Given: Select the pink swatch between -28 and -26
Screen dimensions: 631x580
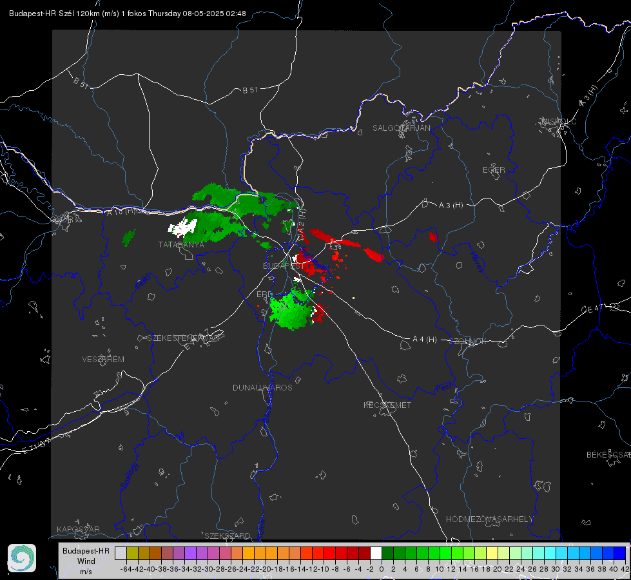Looking at the screenshot, I should (225, 553).
